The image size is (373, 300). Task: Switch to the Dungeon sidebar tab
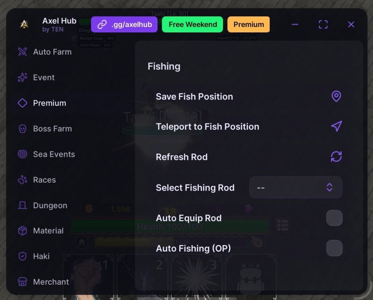coord(50,206)
